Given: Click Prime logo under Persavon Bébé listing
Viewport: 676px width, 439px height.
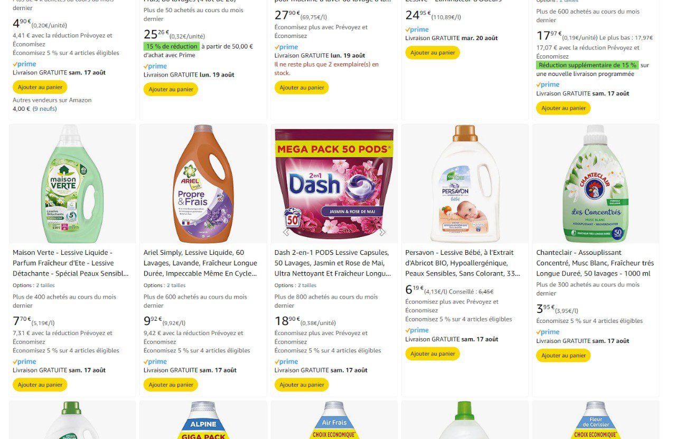Looking at the screenshot, I should (x=417, y=330).
